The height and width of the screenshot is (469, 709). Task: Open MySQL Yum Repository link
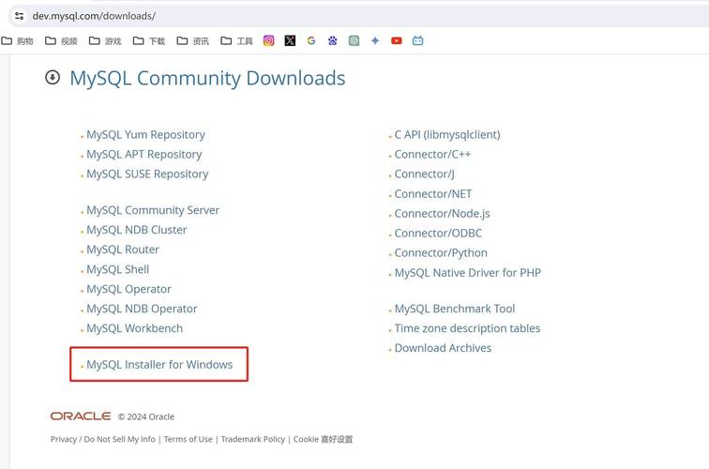[145, 135]
